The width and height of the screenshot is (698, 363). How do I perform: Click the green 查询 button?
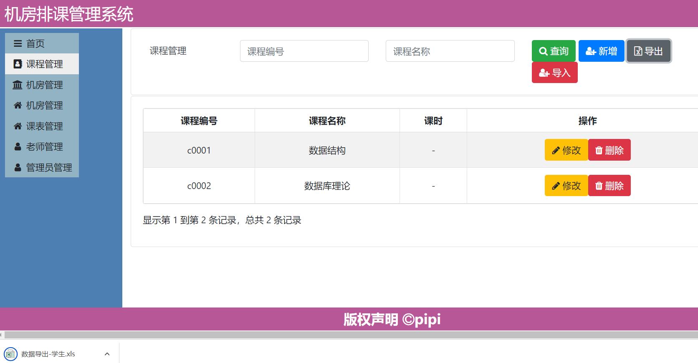(x=554, y=51)
